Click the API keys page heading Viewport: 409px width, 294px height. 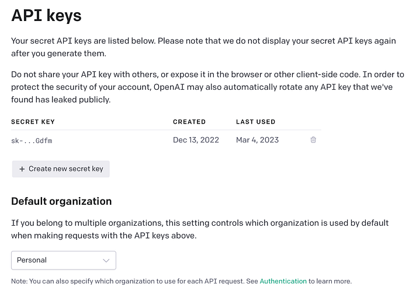46,16
